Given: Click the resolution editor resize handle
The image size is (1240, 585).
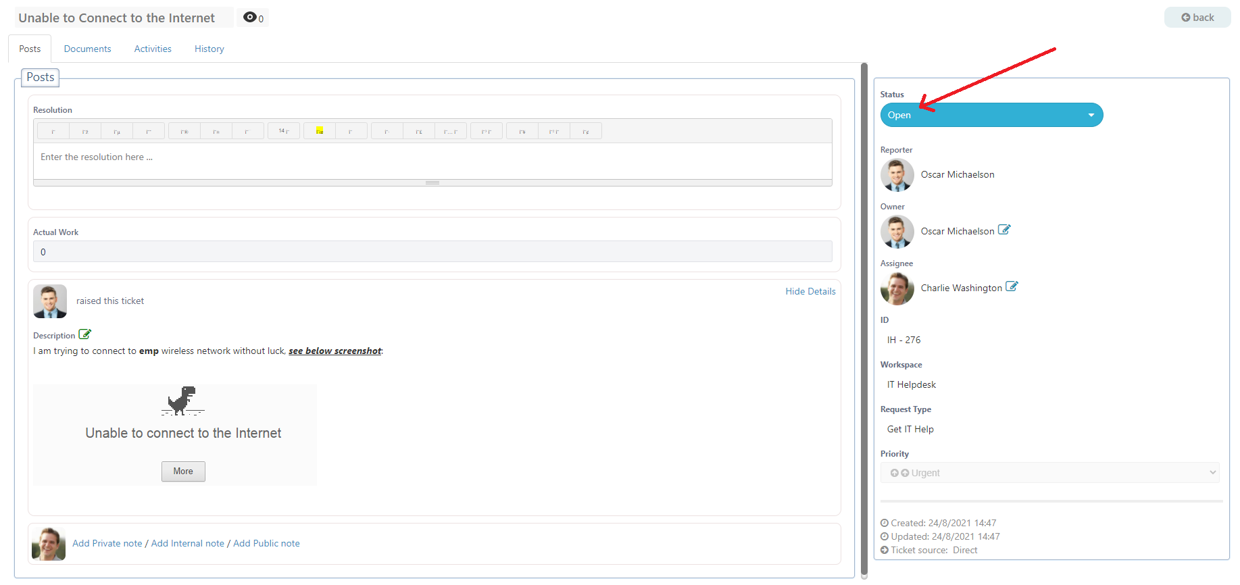Looking at the screenshot, I should coord(432,182).
